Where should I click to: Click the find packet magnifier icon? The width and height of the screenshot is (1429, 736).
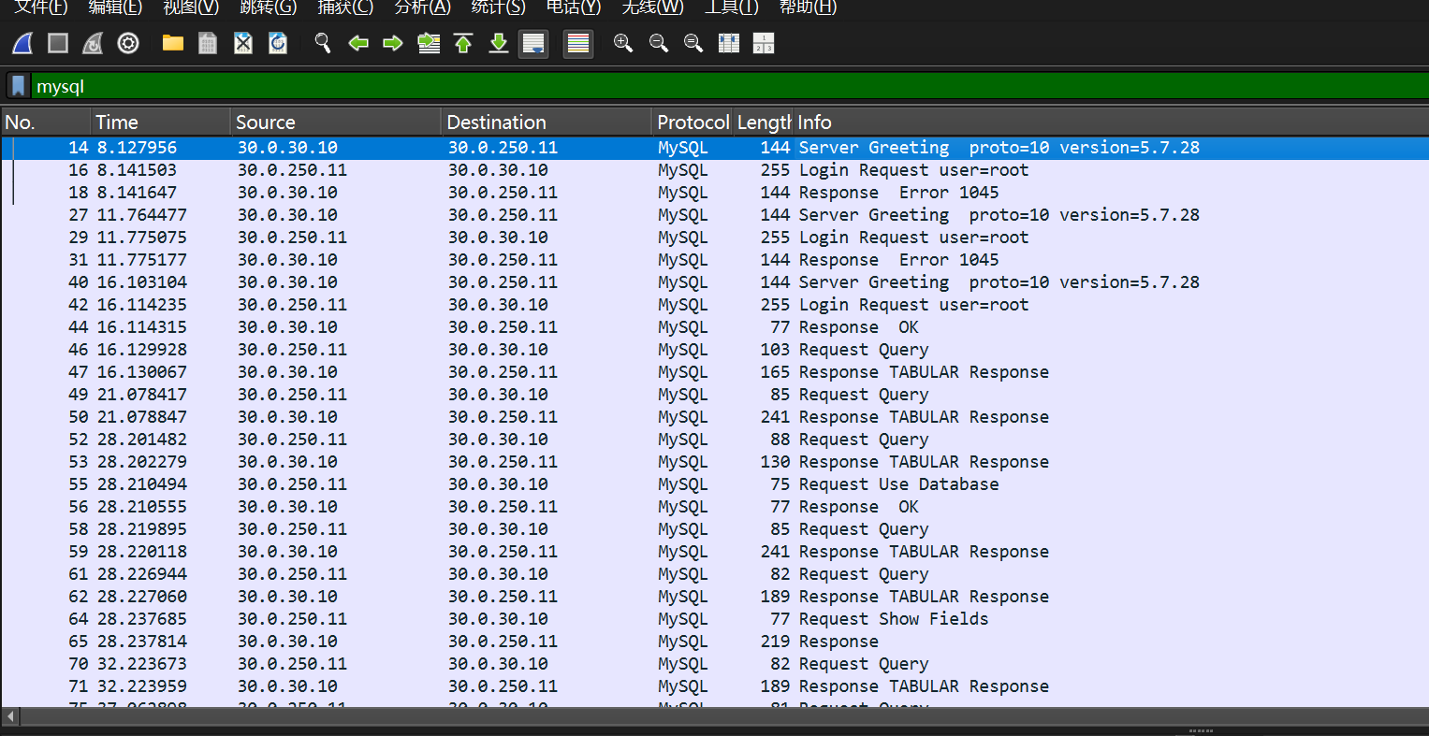323,43
